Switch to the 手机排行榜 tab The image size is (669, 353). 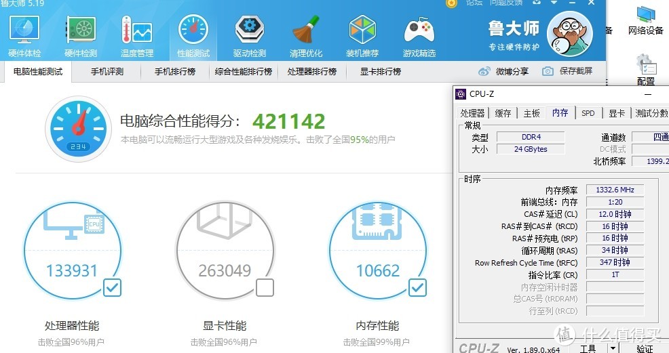(175, 72)
